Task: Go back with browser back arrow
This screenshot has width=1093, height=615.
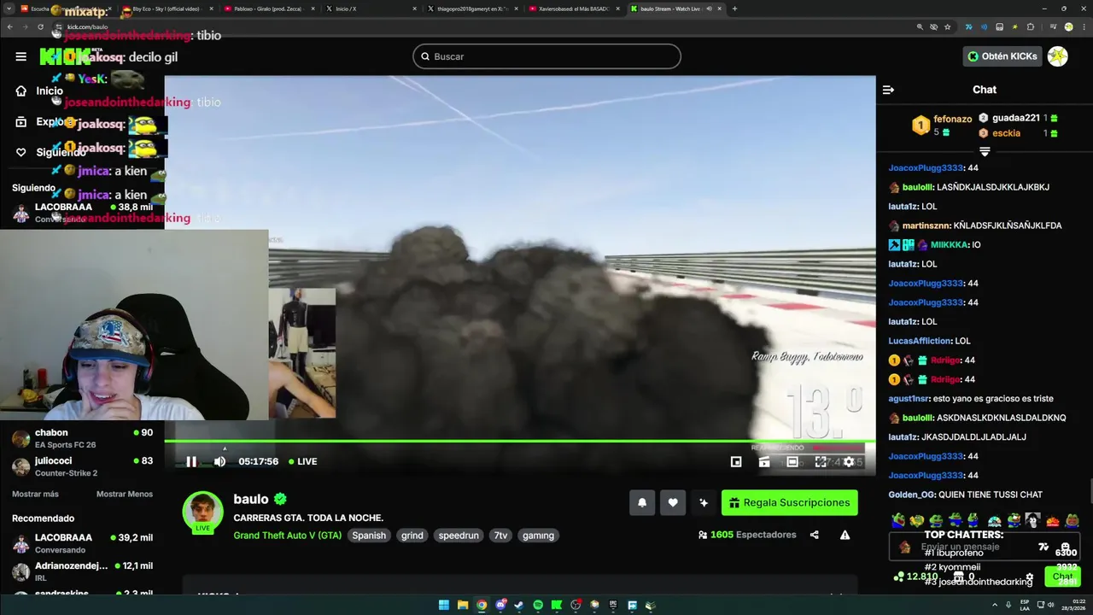Action: click(10, 26)
